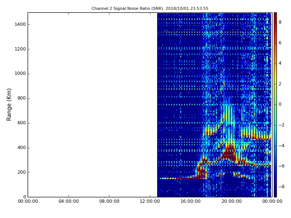Click the 04:00:00 time axis label
This screenshot has height=218, width=291.
[x=69, y=201]
